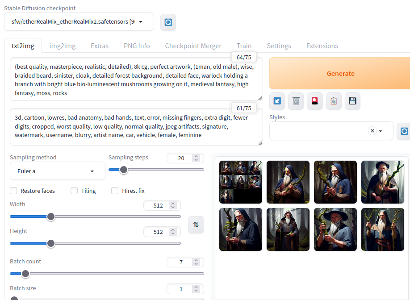
Task: Open the Train tab
Action: (244, 46)
